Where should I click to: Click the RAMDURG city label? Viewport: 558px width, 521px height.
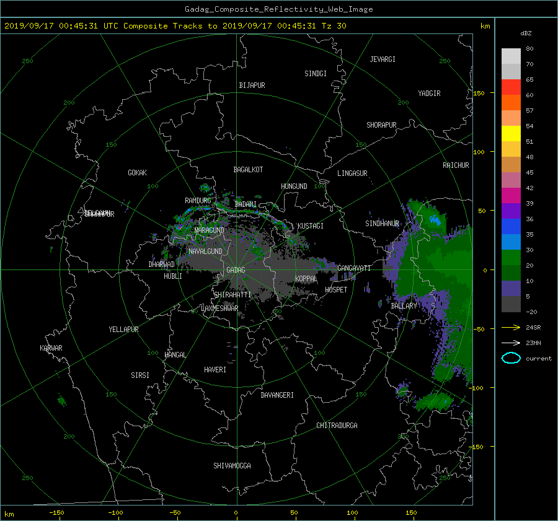coord(198,201)
